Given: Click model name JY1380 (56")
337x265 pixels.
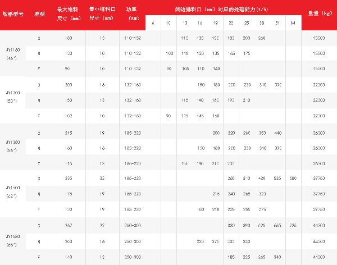Looking at the screenshot, I should 13,146.
